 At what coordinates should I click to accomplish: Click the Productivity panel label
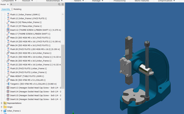pyautogui.click(x=120, y=1)
